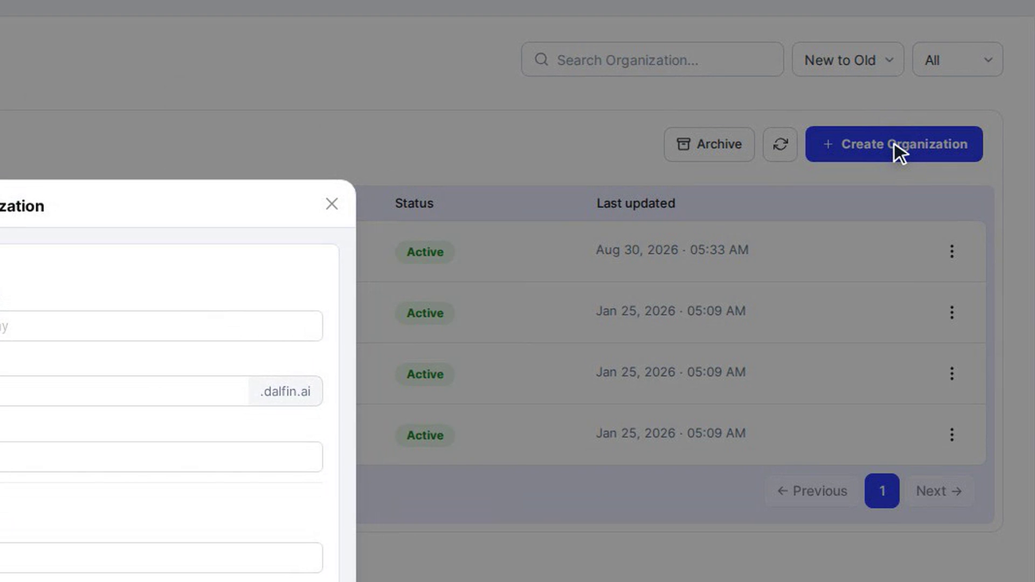Open the All filter dropdown
This screenshot has width=1035, height=582.
(957, 59)
